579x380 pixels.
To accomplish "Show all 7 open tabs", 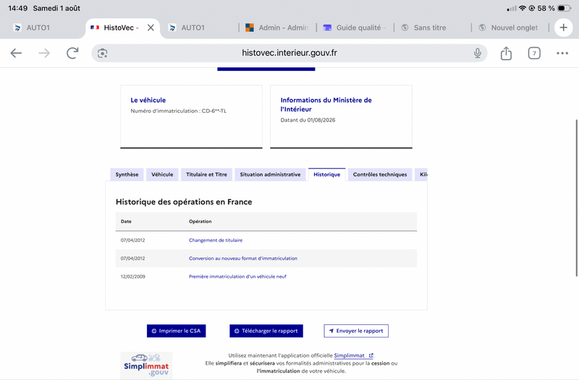I will 534,53.
